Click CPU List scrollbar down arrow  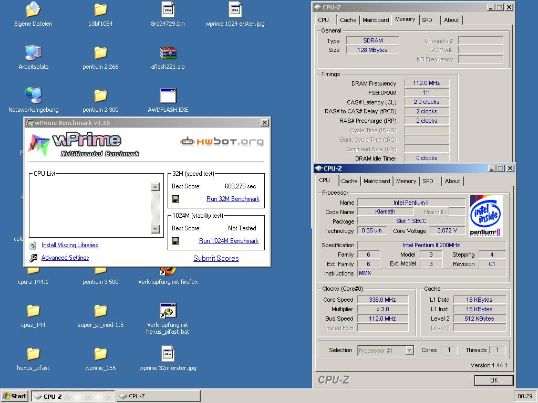click(x=156, y=229)
